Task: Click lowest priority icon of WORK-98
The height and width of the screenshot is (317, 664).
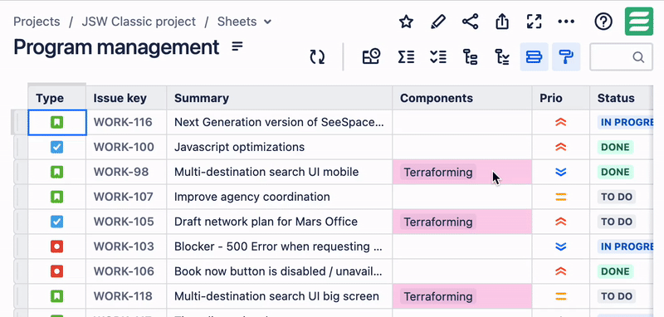Action: pyautogui.click(x=561, y=173)
